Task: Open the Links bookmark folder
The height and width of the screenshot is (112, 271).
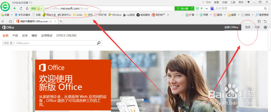Action: (78, 15)
